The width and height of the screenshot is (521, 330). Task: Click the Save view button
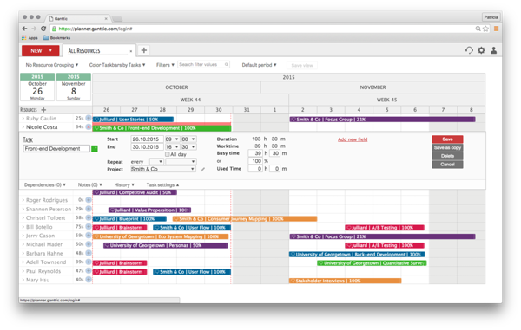pyautogui.click(x=302, y=65)
